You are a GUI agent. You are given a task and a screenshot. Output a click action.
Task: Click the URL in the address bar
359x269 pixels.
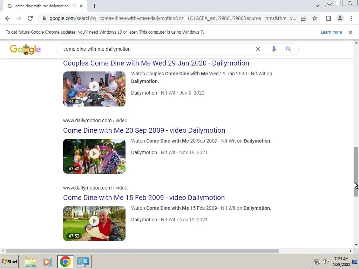click(173, 18)
